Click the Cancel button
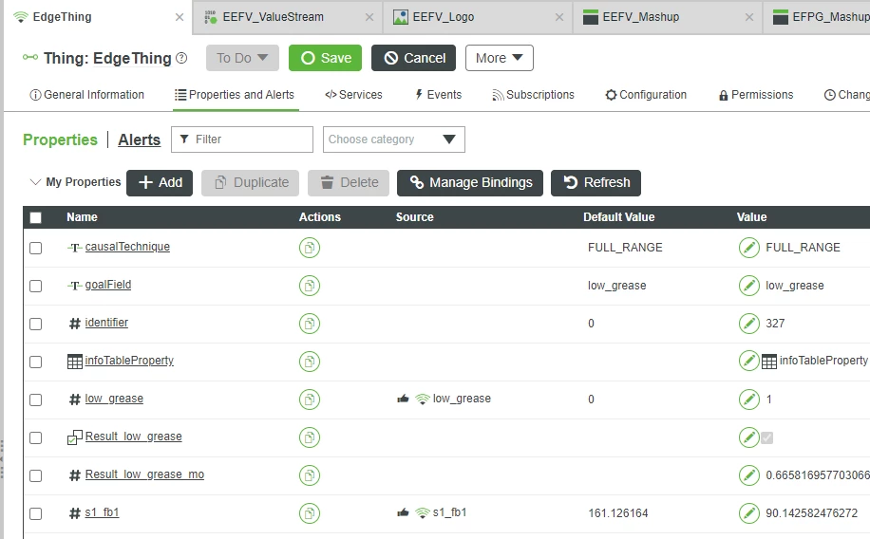 coord(413,58)
